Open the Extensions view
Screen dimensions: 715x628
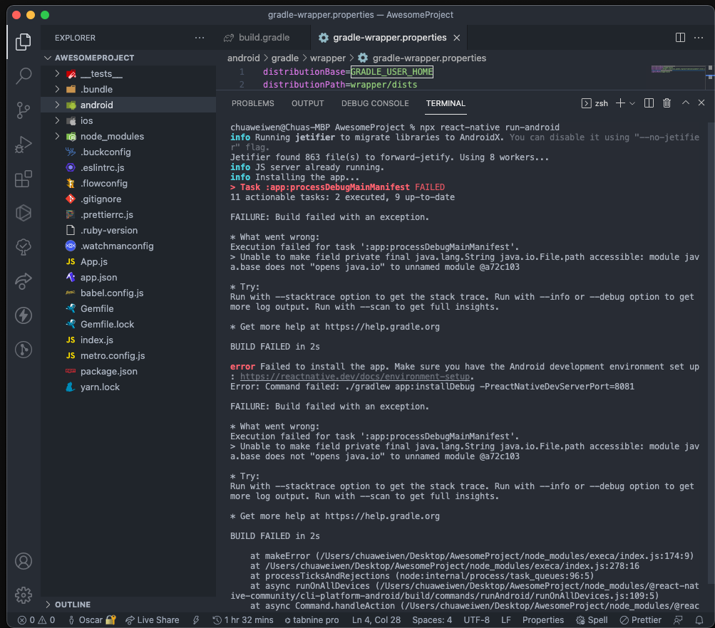(24, 179)
